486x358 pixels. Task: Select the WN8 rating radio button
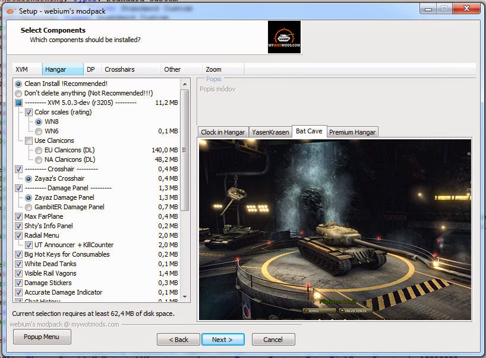pos(39,122)
